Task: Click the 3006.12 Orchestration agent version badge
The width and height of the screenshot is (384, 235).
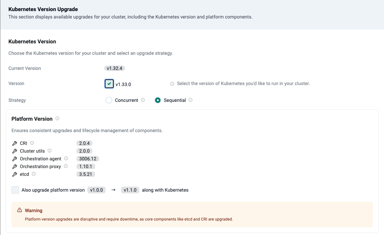Action: click(88, 159)
